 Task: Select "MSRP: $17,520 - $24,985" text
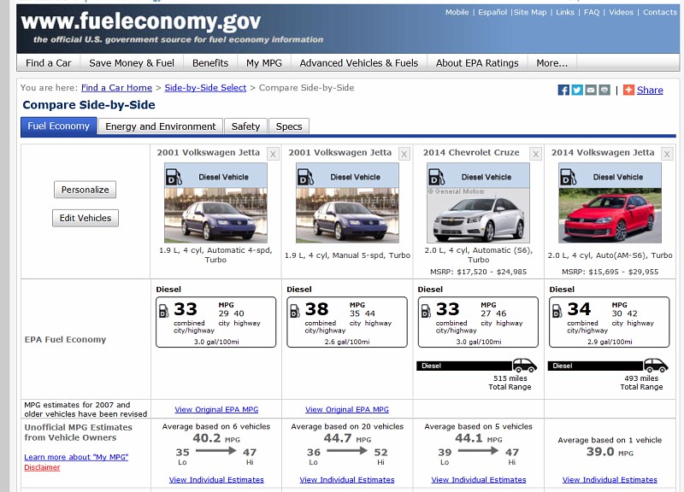point(478,272)
